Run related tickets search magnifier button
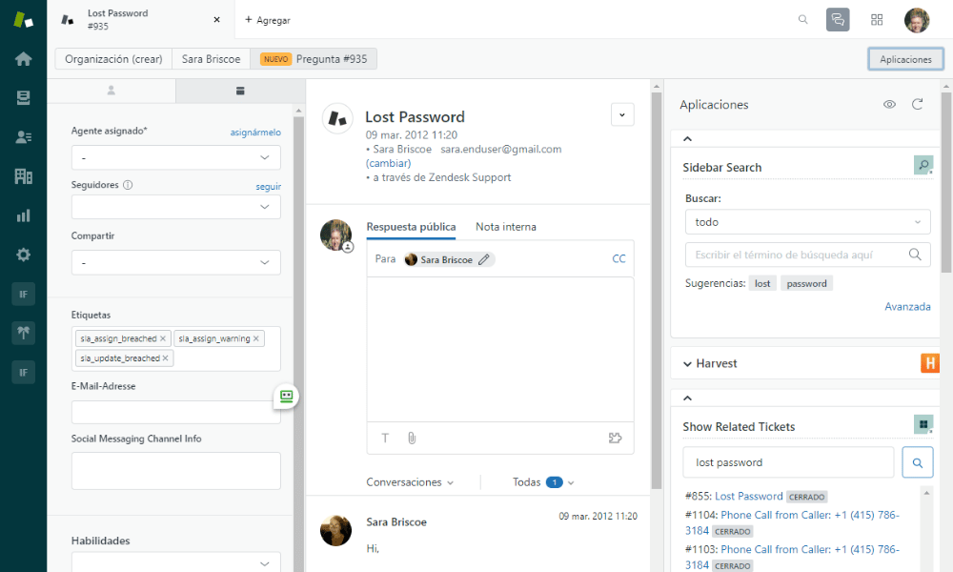This screenshot has height=572, width=953. point(917,462)
